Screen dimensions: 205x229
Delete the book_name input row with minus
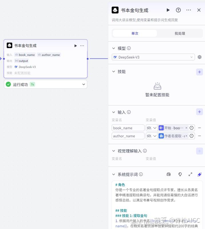point(200,128)
